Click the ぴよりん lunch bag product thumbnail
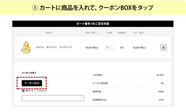186x112 pixels. [x=26, y=48]
